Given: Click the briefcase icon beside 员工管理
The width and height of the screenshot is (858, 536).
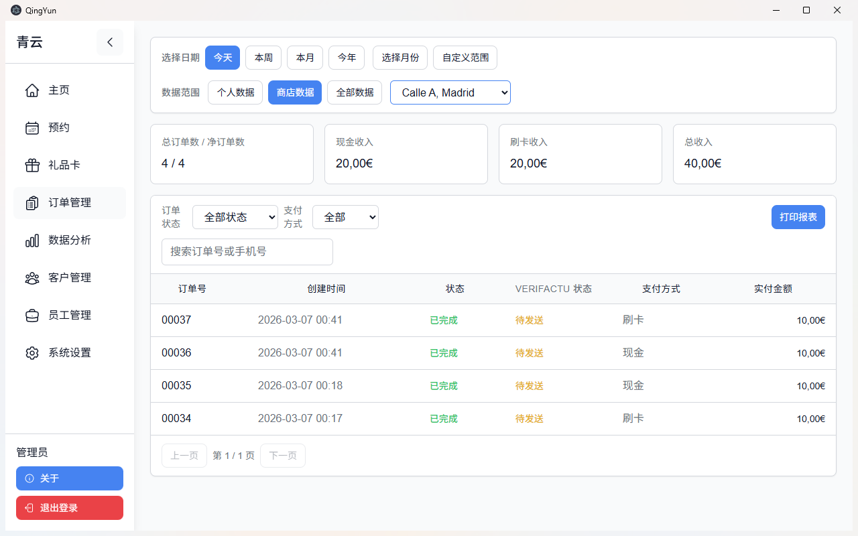Looking at the screenshot, I should point(32,316).
